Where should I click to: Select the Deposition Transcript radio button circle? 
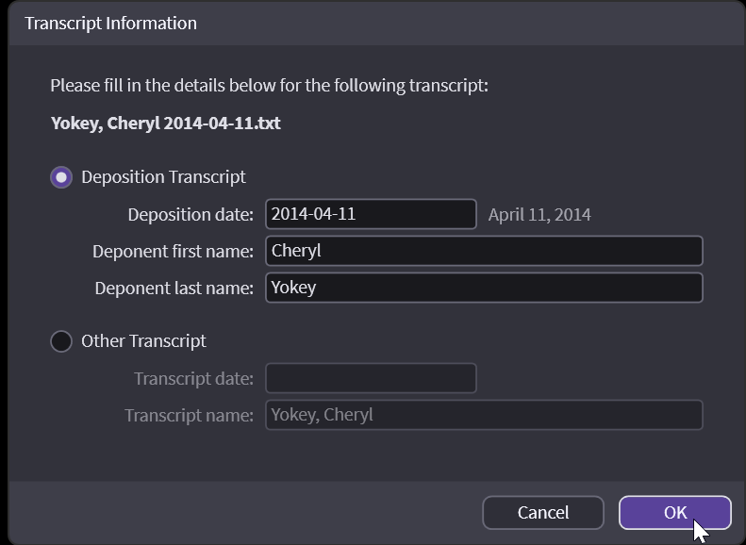point(61,177)
